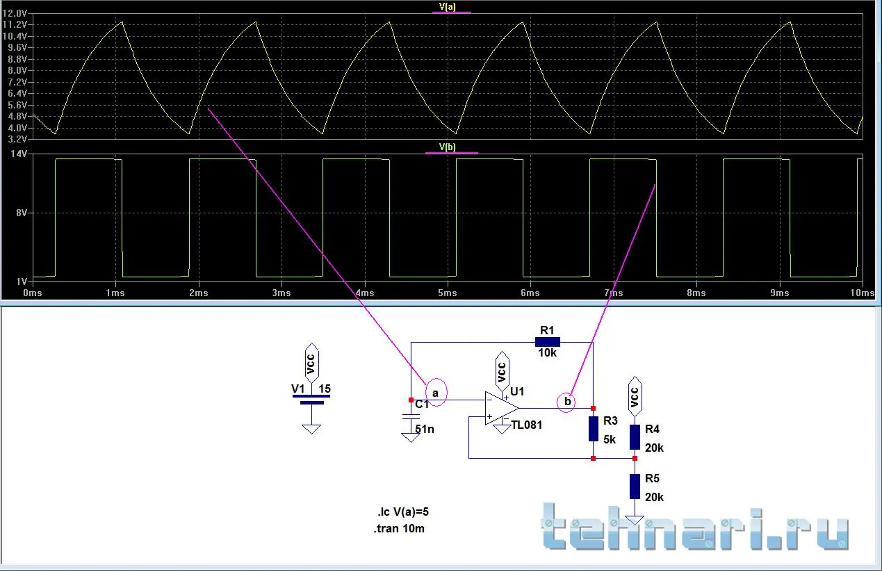Click the R1 resistor symbol

[x=547, y=342]
